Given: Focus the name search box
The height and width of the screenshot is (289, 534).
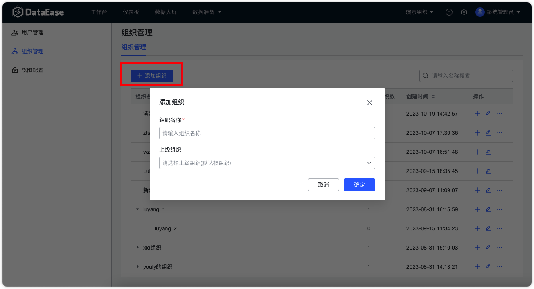Looking at the screenshot, I should (x=466, y=76).
